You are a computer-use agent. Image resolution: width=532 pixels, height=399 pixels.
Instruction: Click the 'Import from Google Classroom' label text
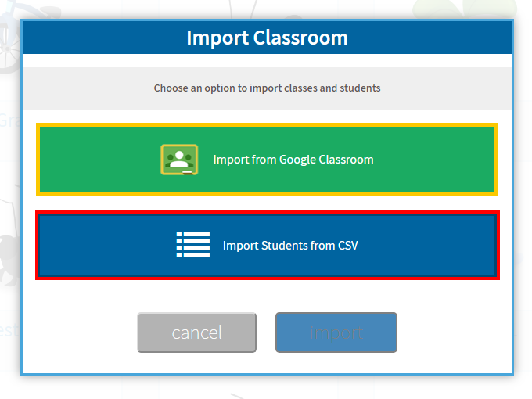click(x=293, y=160)
